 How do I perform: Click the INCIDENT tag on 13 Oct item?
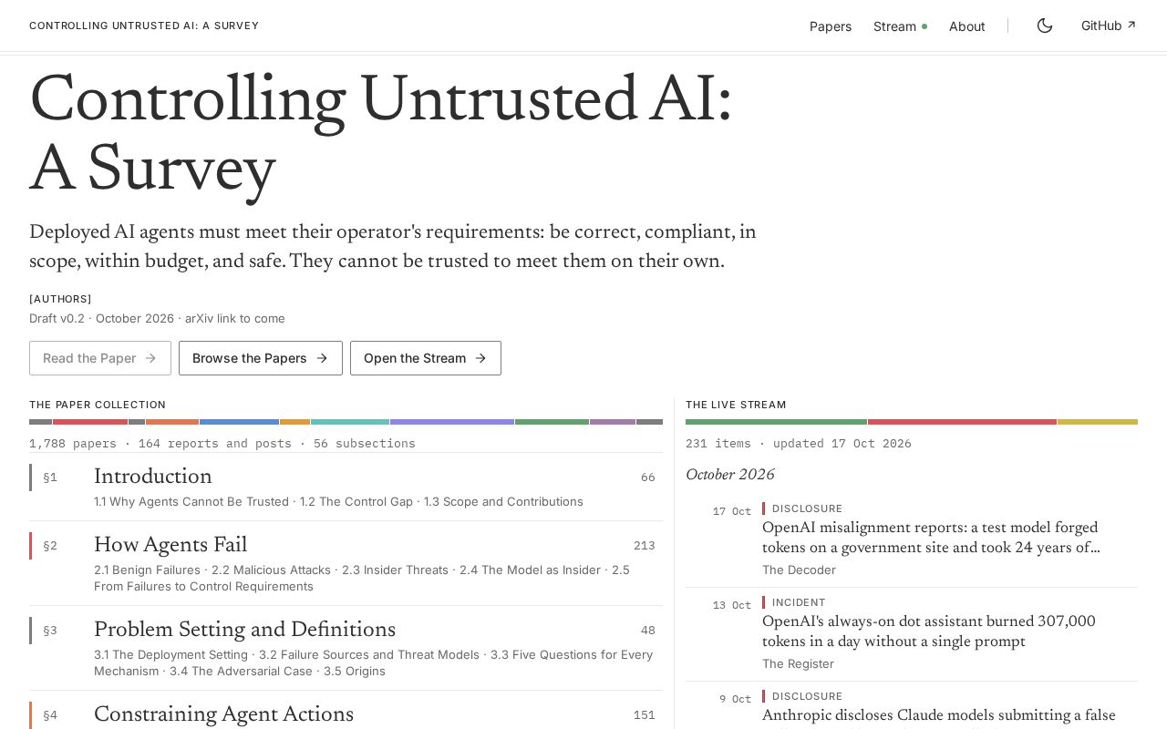tap(799, 602)
